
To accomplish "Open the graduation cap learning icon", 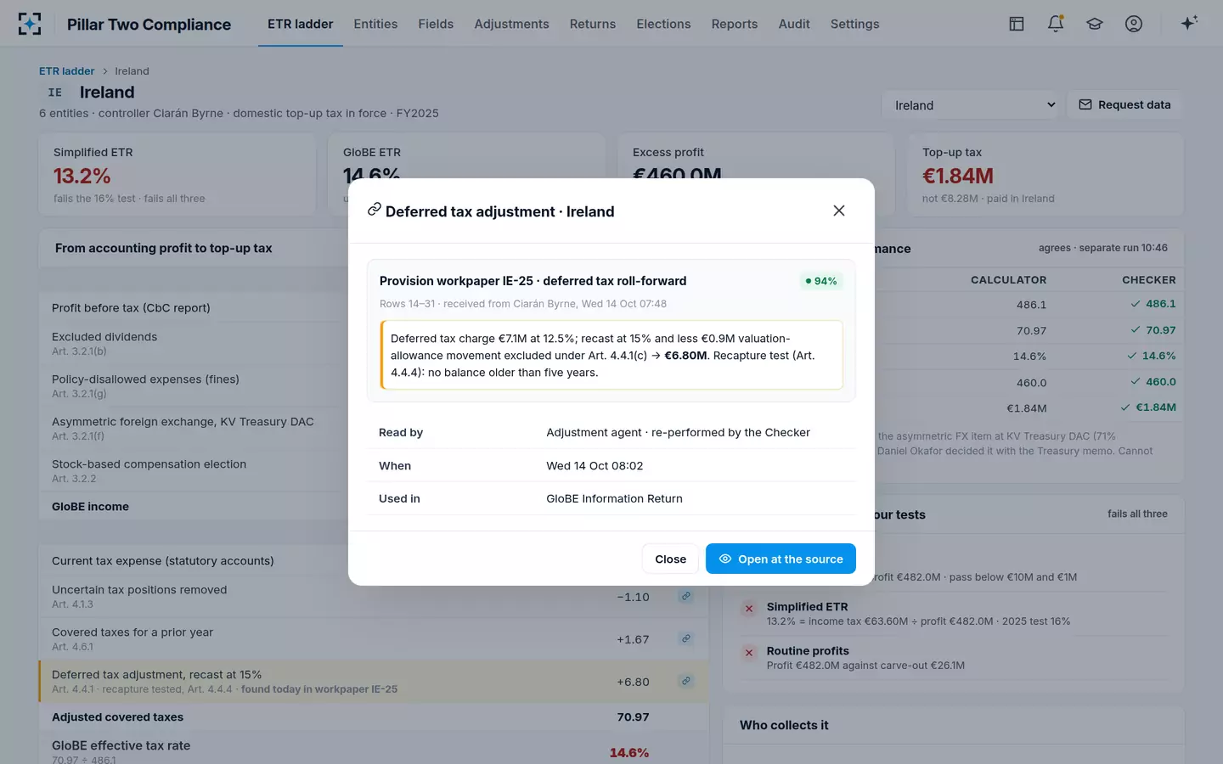I will point(1095,24).
